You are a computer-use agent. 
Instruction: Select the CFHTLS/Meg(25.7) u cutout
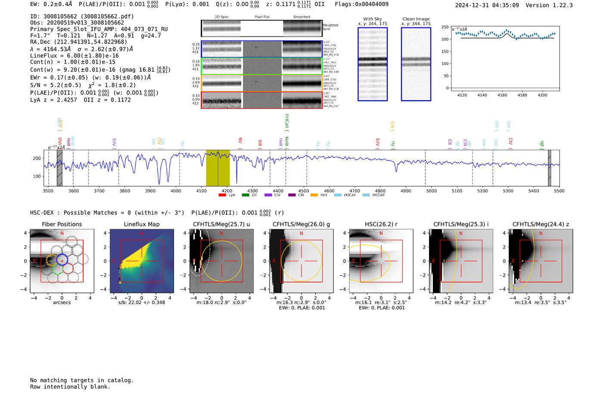tap(221, 261)
